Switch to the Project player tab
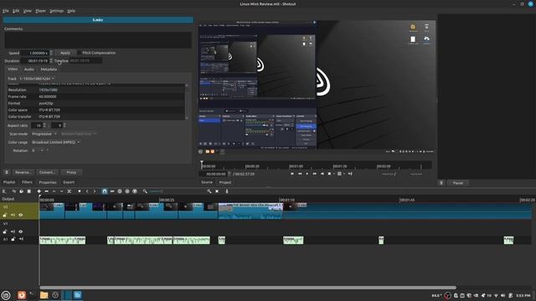The image size is (536, 301). pos(225,182)
